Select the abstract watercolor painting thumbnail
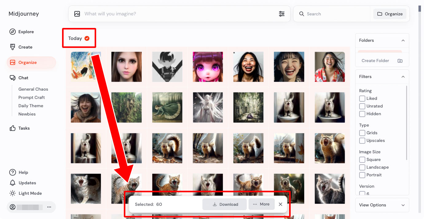 coord(86,67)
